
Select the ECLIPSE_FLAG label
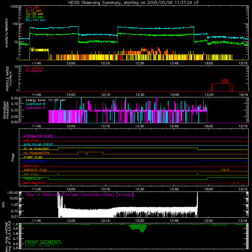tap(34, 162)
